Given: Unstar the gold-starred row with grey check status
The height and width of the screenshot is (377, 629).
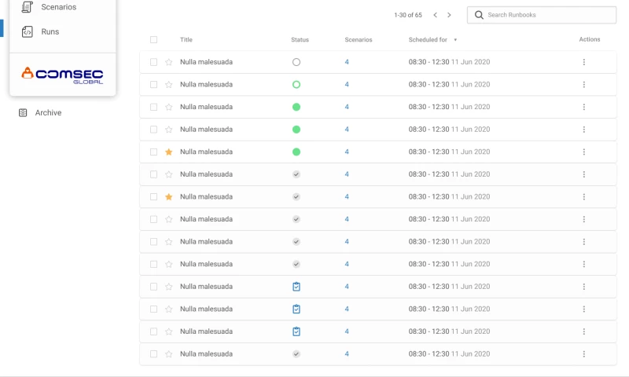Looking at the screenshot, I should click(169, 196).
